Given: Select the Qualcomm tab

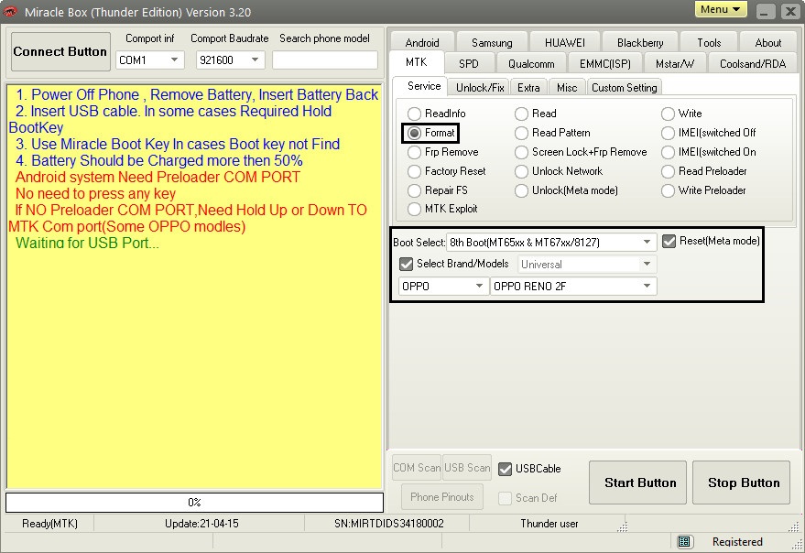Looking at the screenshot, I should tap(531, 64).
